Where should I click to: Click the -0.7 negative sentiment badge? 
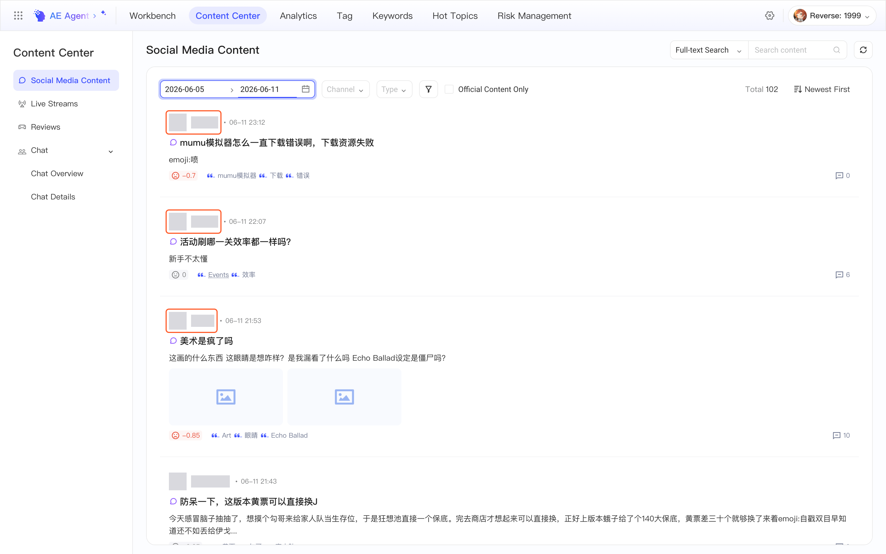(x=184, y=176)
